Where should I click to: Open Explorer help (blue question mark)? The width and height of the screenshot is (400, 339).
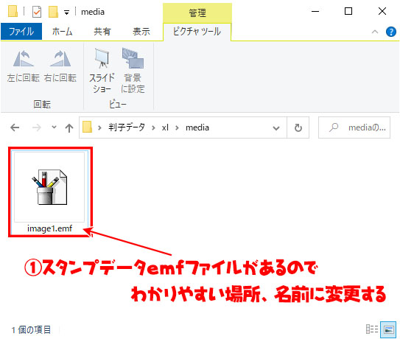(x=391, y=32)
